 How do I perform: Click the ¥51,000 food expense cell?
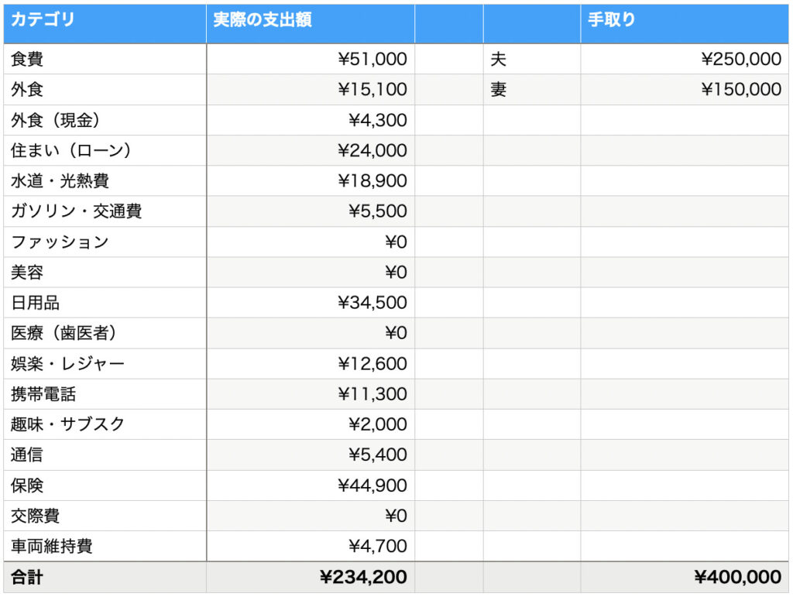[x=311, y=59]
